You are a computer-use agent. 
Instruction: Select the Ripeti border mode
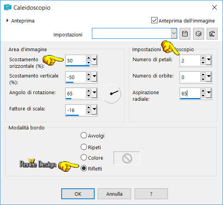[x=84, y=147]
